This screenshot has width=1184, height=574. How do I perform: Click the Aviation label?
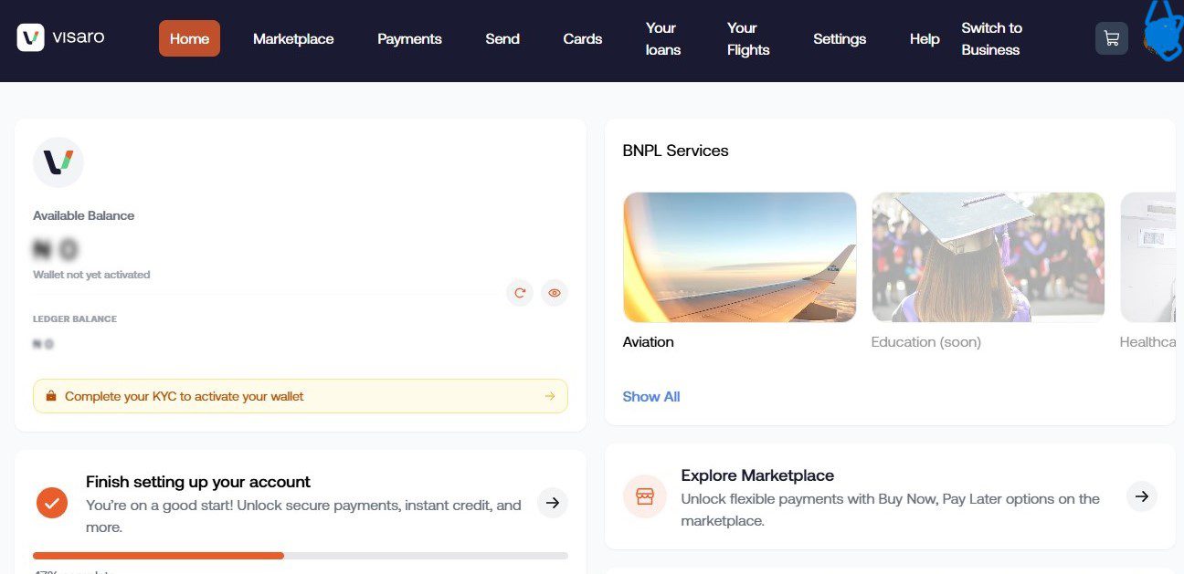click(x=649, y=342)
